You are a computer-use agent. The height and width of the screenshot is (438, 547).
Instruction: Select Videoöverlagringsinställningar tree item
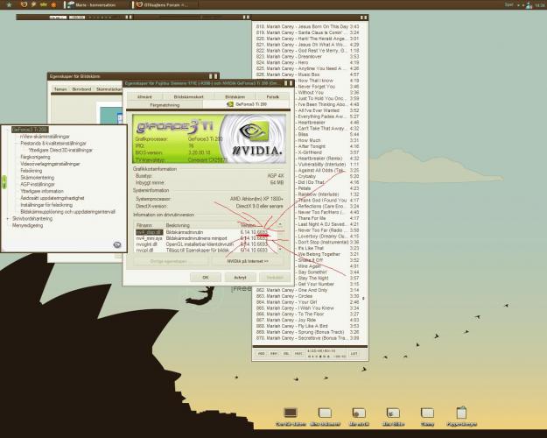pyautogui.click(x=50, y=164)
